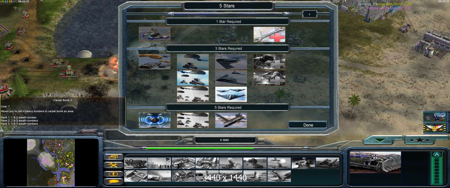Viewport: 450px width, 188px height.
Task: Build the armored gun turret defense
Action: [x=255, y=163]
